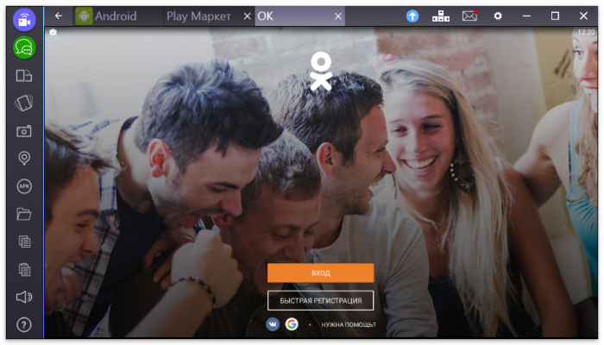Open help with the question mark icon
The height and width of the screenshot is (345, 604).
click(x=24, y=324)
